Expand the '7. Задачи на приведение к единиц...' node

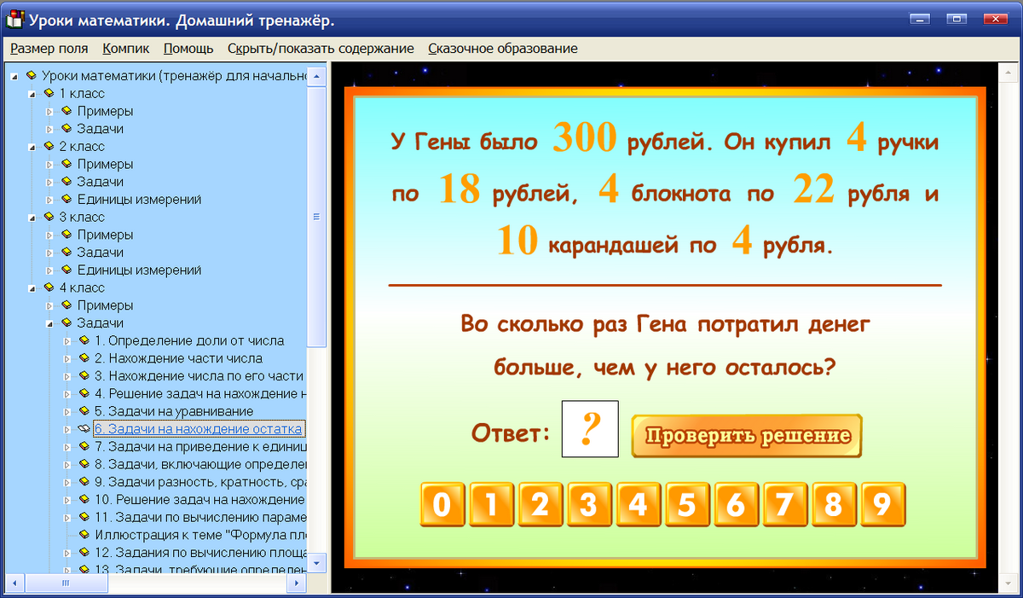click(x=68, y=447)
